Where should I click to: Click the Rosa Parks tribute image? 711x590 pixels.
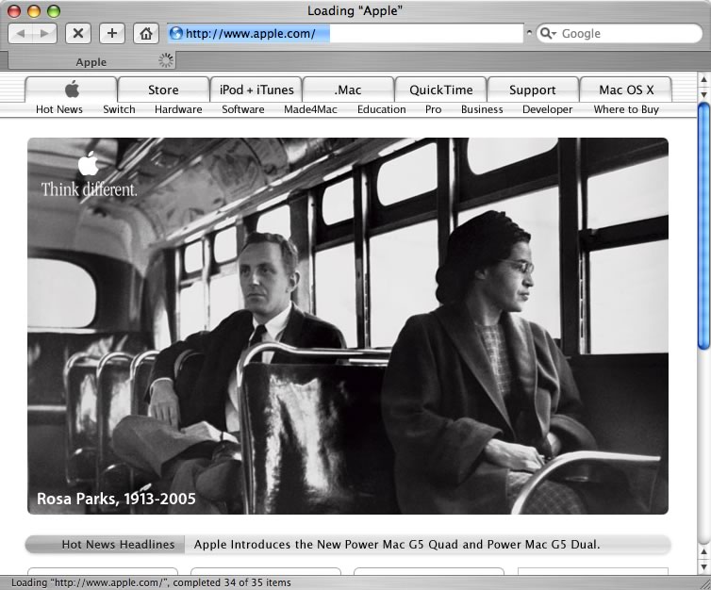[x=348, y=326]
